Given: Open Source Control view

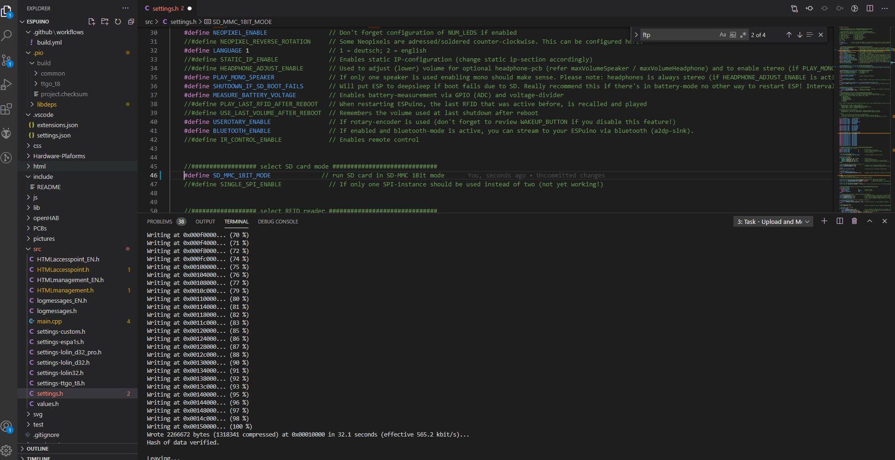Looking at the screenshot, I should [x=7, y=60].
